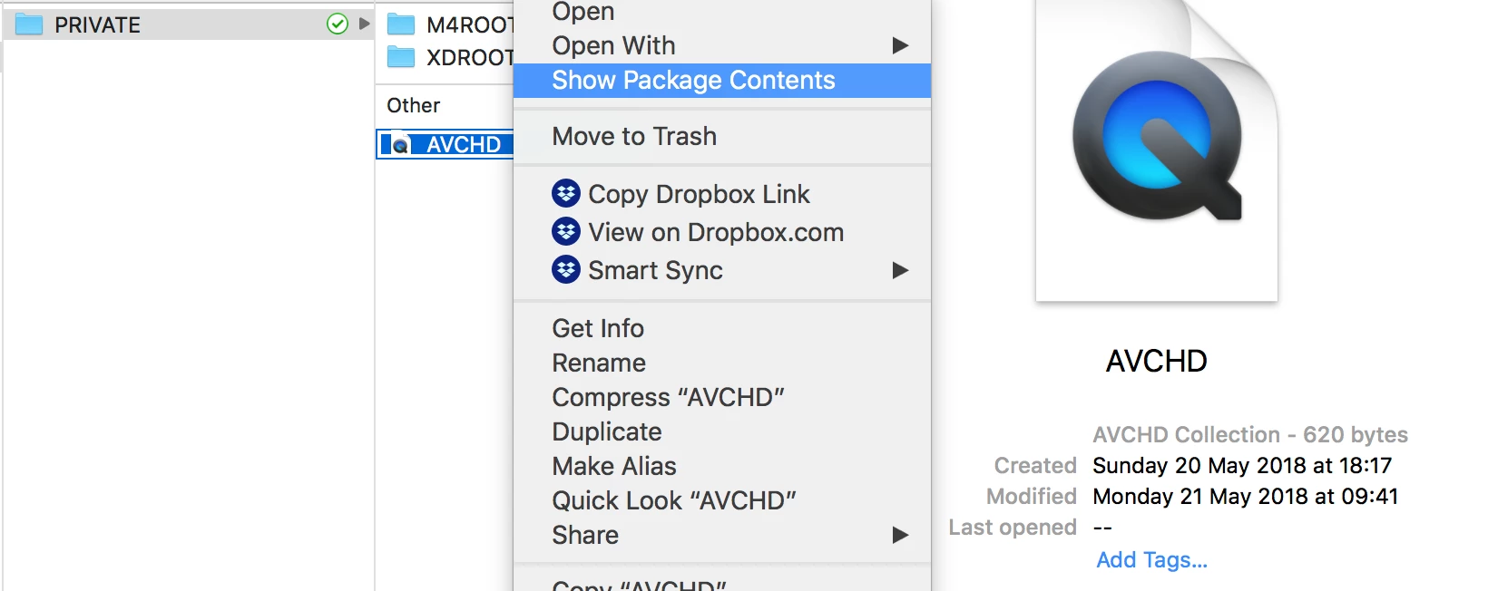Choose Make Alias
1488x591 pixels.
[x=722, y=466]
